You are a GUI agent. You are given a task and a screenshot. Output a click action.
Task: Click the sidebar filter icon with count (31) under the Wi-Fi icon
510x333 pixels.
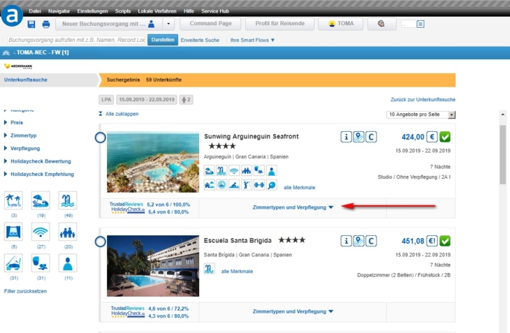point(41,262)
